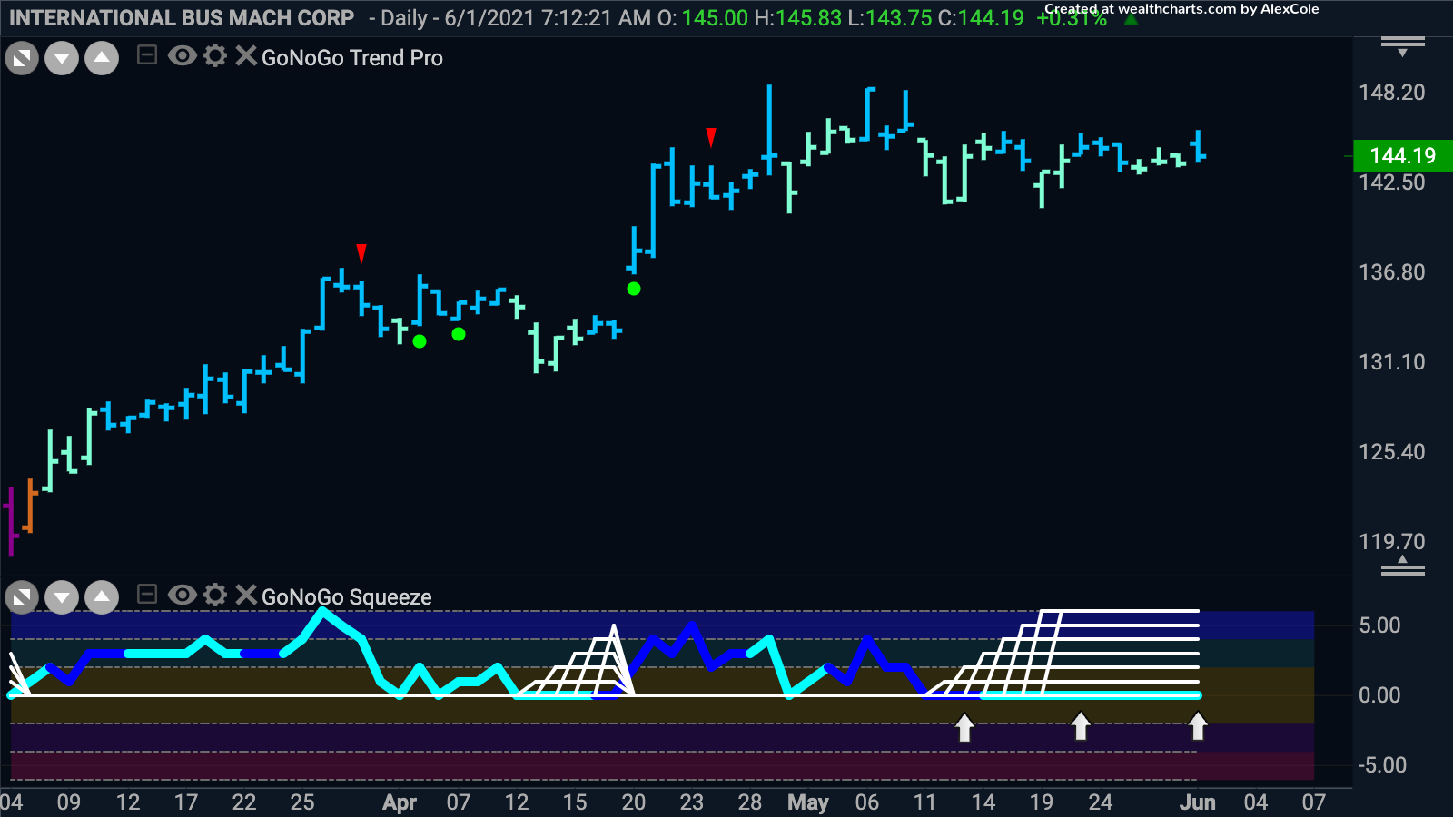Click the wealthcharts.com credit text

coord(1181,9)
